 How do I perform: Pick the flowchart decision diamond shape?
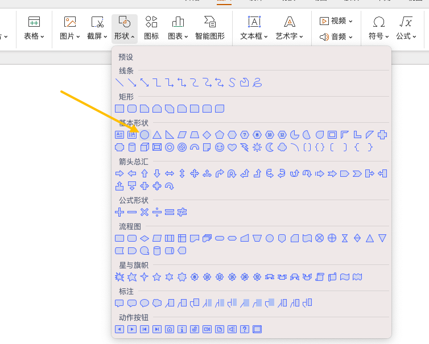point(145,238)
